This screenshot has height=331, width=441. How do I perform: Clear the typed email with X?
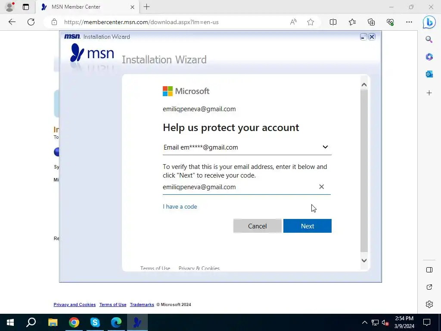click(321, 187)
